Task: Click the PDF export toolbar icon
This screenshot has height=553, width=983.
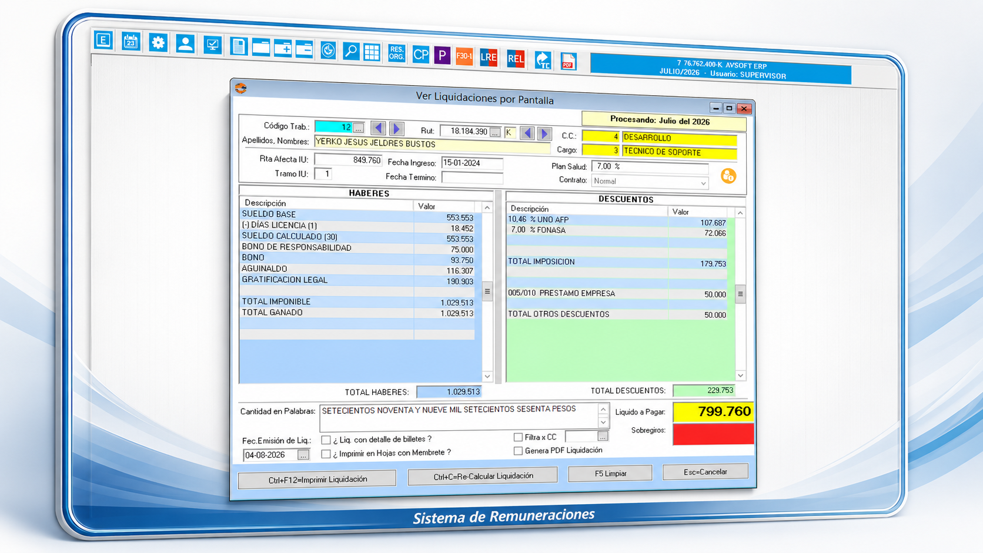Action: point(568,61)
